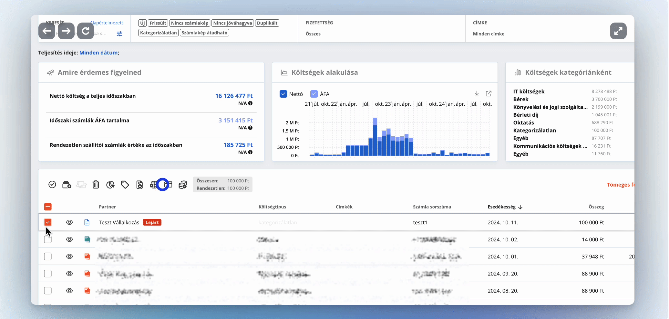
Task: Click the teszt1 invoice number
Action: (420, 222)
